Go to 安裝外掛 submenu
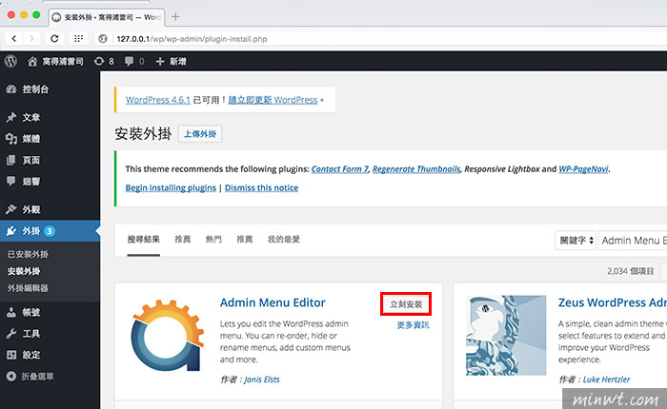The height and width of the screenshot is (409, 667). (x=24, y=271)
